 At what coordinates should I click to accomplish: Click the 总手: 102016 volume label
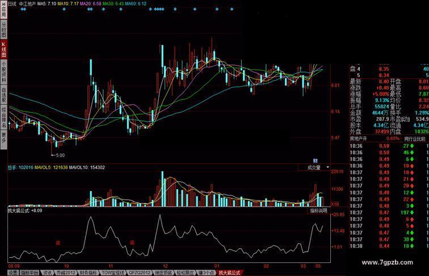(20, 167)
